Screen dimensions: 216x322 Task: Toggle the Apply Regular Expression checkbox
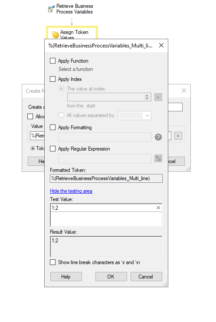pos(53,149)
